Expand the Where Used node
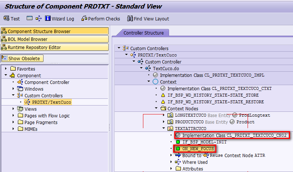This screenshot has height=172, width=293. [171, 162]
